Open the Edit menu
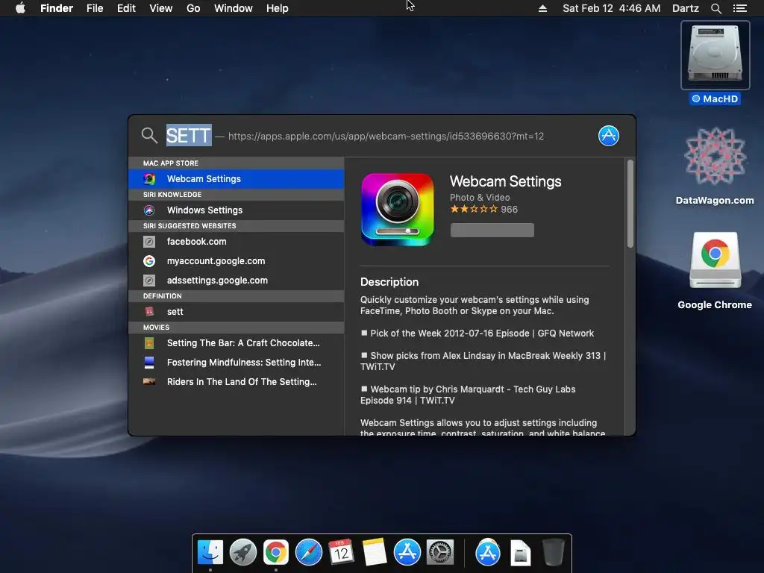Image resolution: width=764 pixels, height=573 pixels. pyautogui.click(x=126, y=8)
